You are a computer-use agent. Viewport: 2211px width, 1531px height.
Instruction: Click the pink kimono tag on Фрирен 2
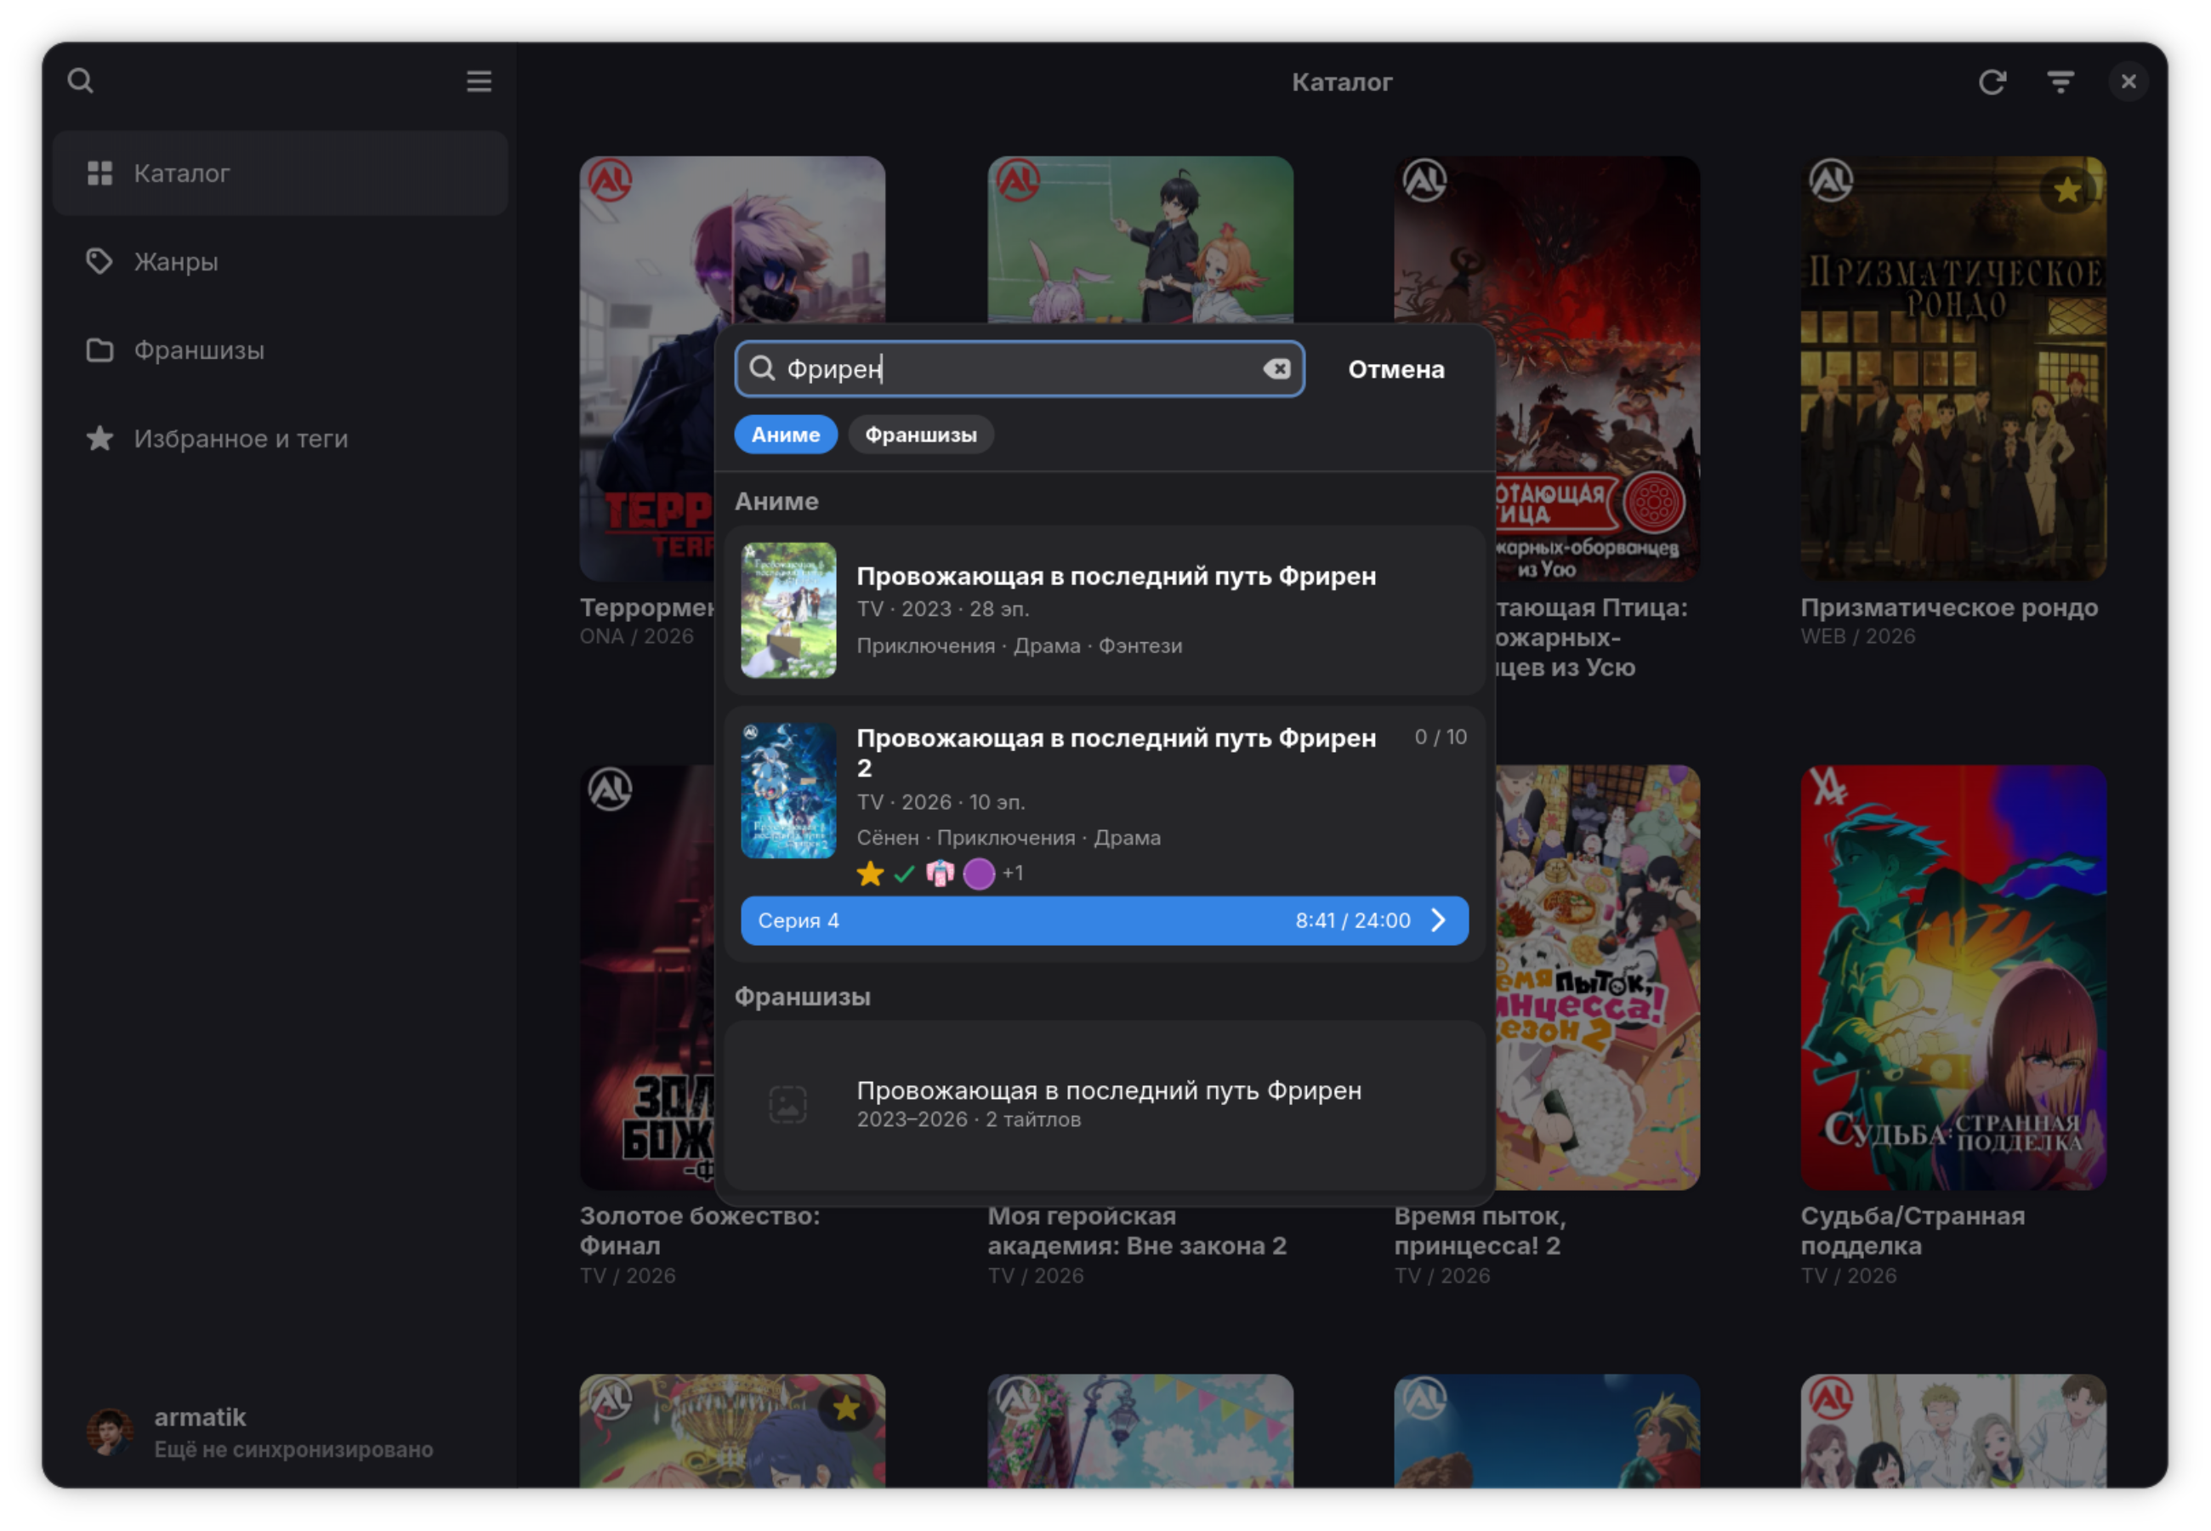[x=940, y=874]
